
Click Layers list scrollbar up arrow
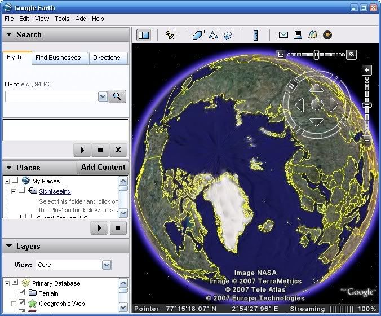click(x=123, y=283)
